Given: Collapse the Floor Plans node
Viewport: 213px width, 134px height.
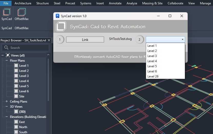Looking at the screenshot, I should point(7,60).
